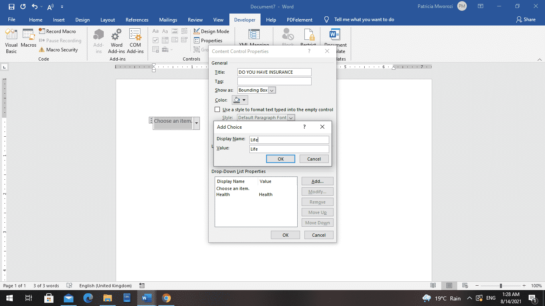Open the Show as Bounding Box dropdown
545x306 pixels.
point(272,90)
